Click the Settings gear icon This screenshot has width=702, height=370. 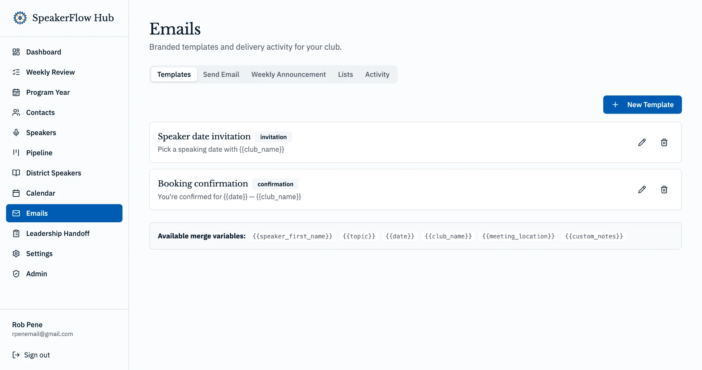coord(16,253)
